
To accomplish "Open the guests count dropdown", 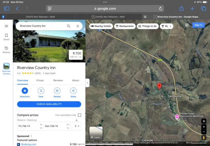I will coord(76,126).
